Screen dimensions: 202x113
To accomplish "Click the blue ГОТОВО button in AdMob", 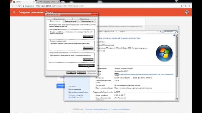I will tap(61, 86).
